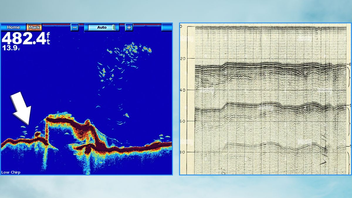Click the minus range decrease icon
This screenshot has width=352, height=198.
click(75, 27)
